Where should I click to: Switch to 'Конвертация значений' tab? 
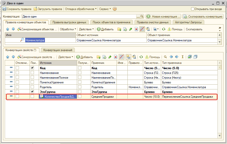click(x=58, y=50)
